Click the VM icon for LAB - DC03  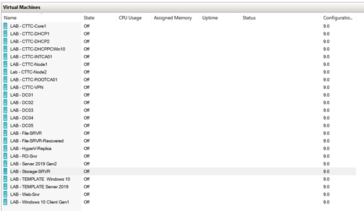(5, 110)
